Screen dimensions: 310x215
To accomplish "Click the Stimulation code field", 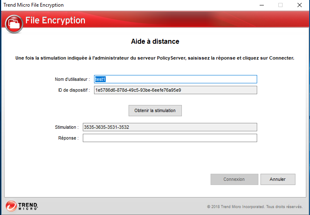I will pyautogui.click(x=170, y=127).
